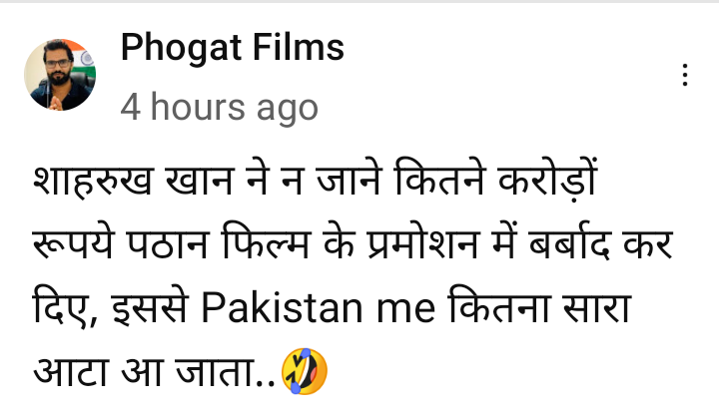The image size is (719, 419).
Task: Click the word 'Pakistan' in the post
Action: pos(282,308)
